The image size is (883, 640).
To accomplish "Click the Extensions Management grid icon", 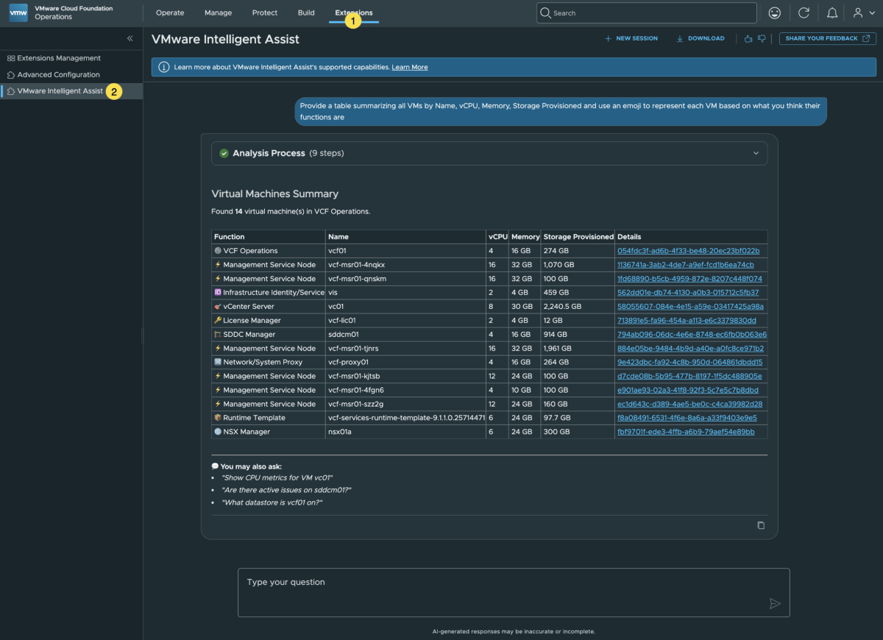I will tap(11, 58).
